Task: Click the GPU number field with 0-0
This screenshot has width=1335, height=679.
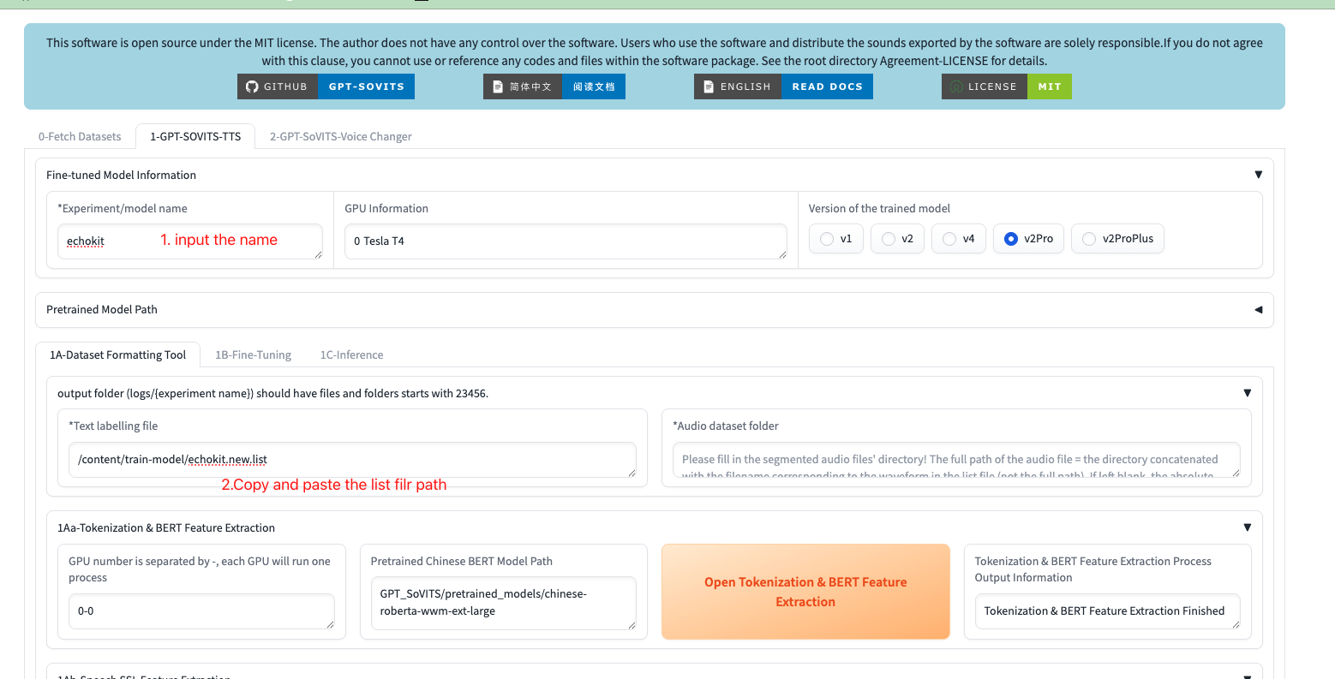Action: pos(201,611)
